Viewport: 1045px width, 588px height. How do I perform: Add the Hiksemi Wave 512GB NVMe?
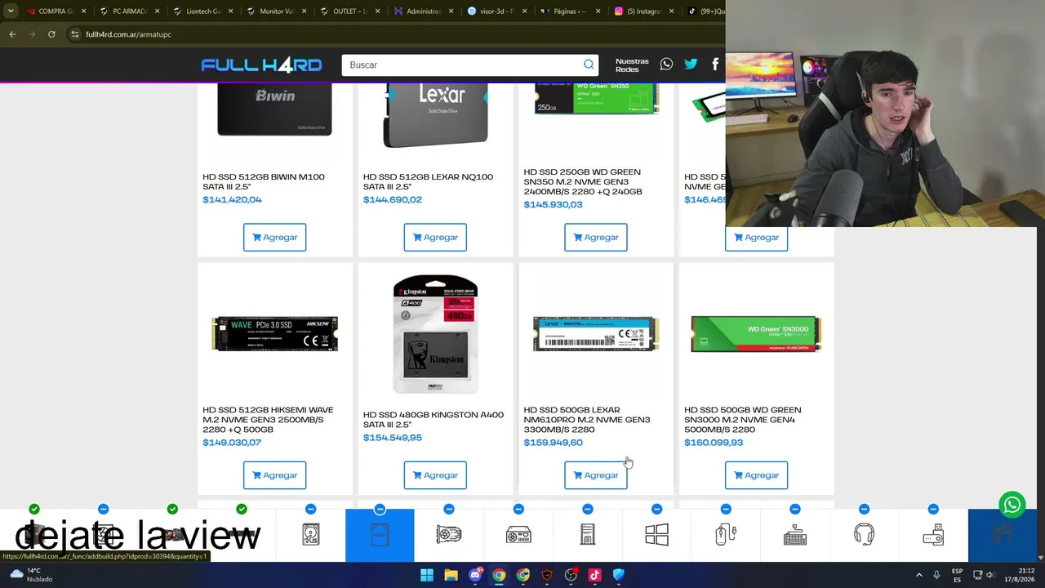(x=274, y=474)
